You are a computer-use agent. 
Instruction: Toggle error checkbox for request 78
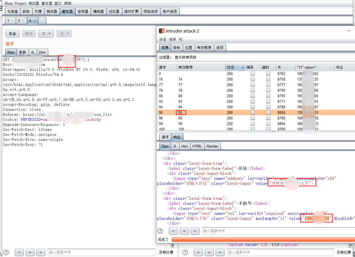253,90
